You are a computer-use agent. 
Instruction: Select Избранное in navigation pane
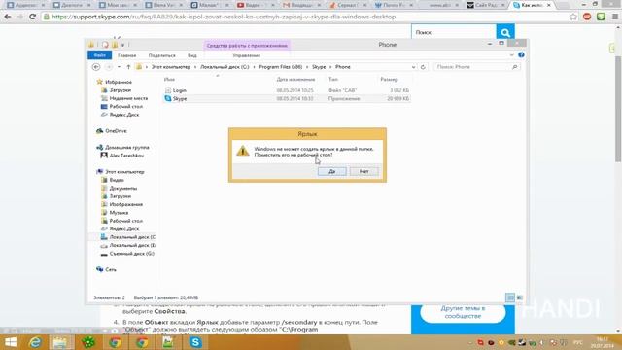click(x=119, y=82)
